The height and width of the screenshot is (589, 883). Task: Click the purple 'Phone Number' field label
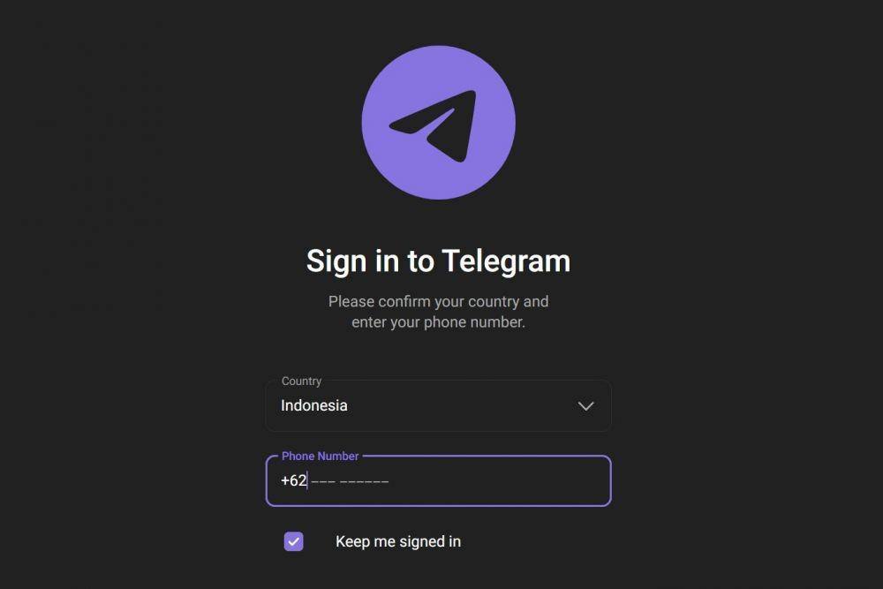(x=320, y=457)
